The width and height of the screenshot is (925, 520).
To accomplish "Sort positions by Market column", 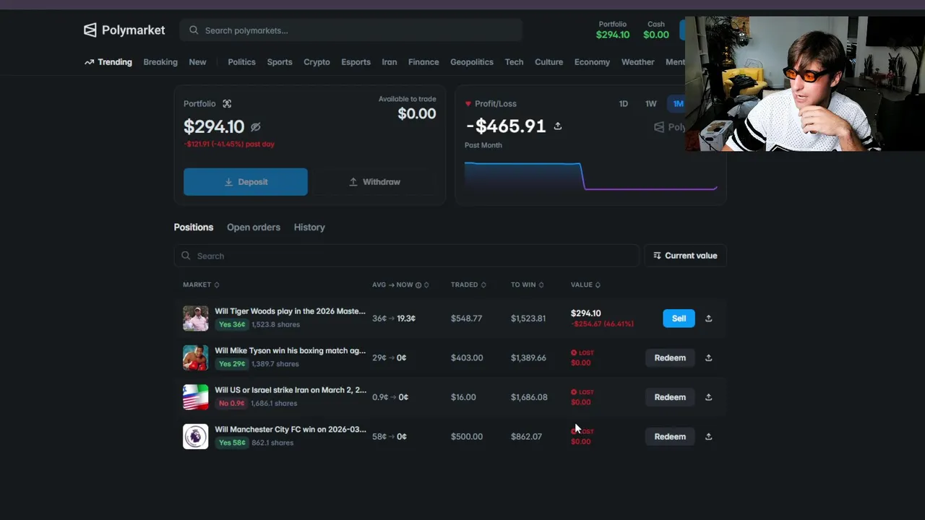I will point(201,285).
